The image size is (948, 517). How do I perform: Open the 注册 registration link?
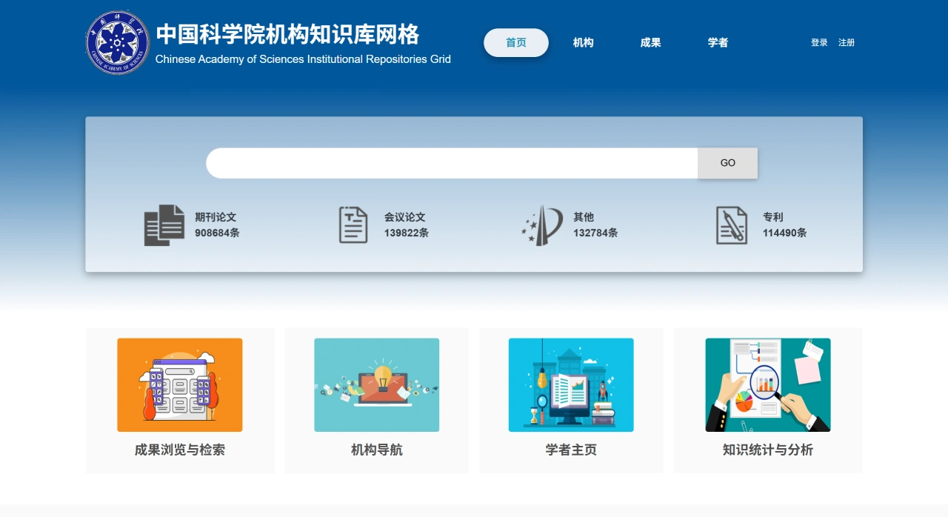[x=847, y=42]
